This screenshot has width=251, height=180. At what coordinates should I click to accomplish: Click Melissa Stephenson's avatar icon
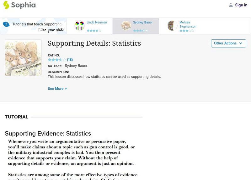172,26
